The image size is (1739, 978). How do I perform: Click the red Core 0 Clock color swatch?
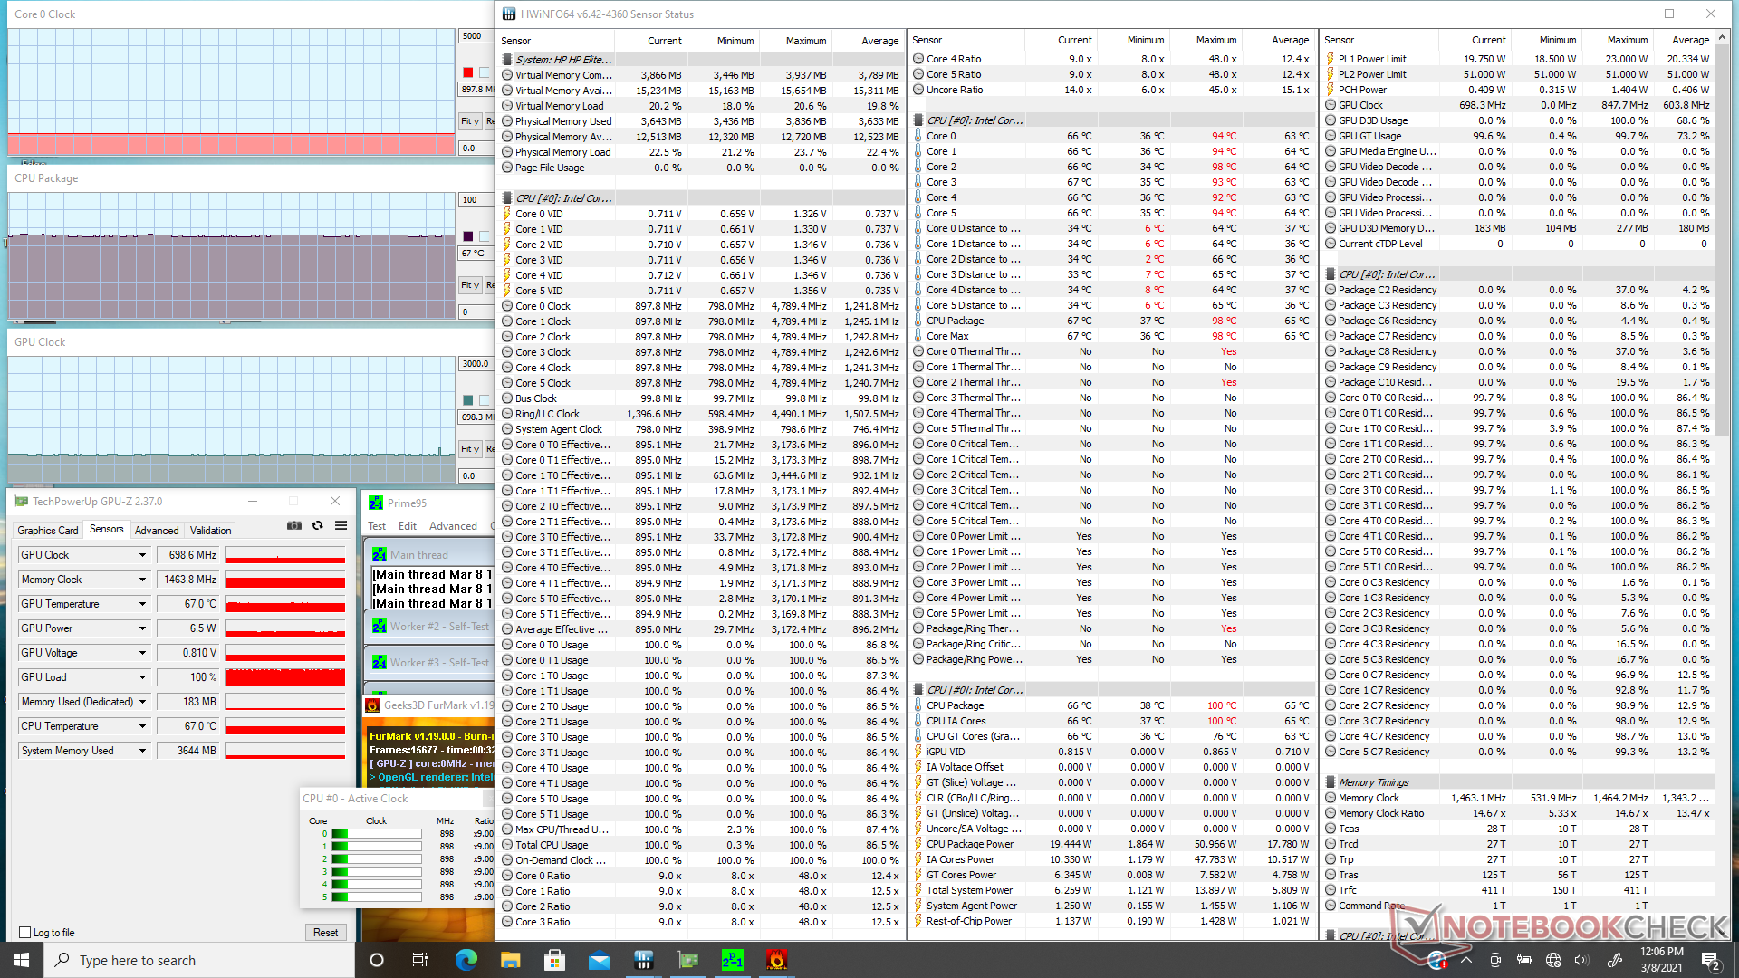click(x=467, y=72)
